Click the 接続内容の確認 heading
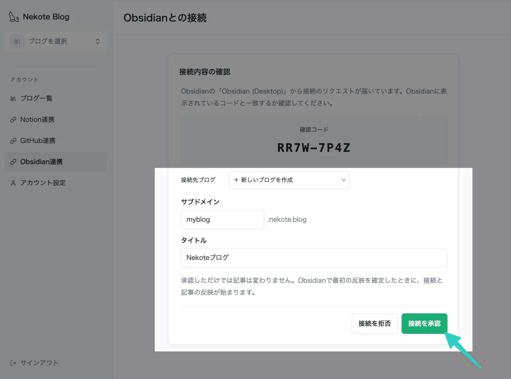The image size is (511, 379). tap(205, 72)
